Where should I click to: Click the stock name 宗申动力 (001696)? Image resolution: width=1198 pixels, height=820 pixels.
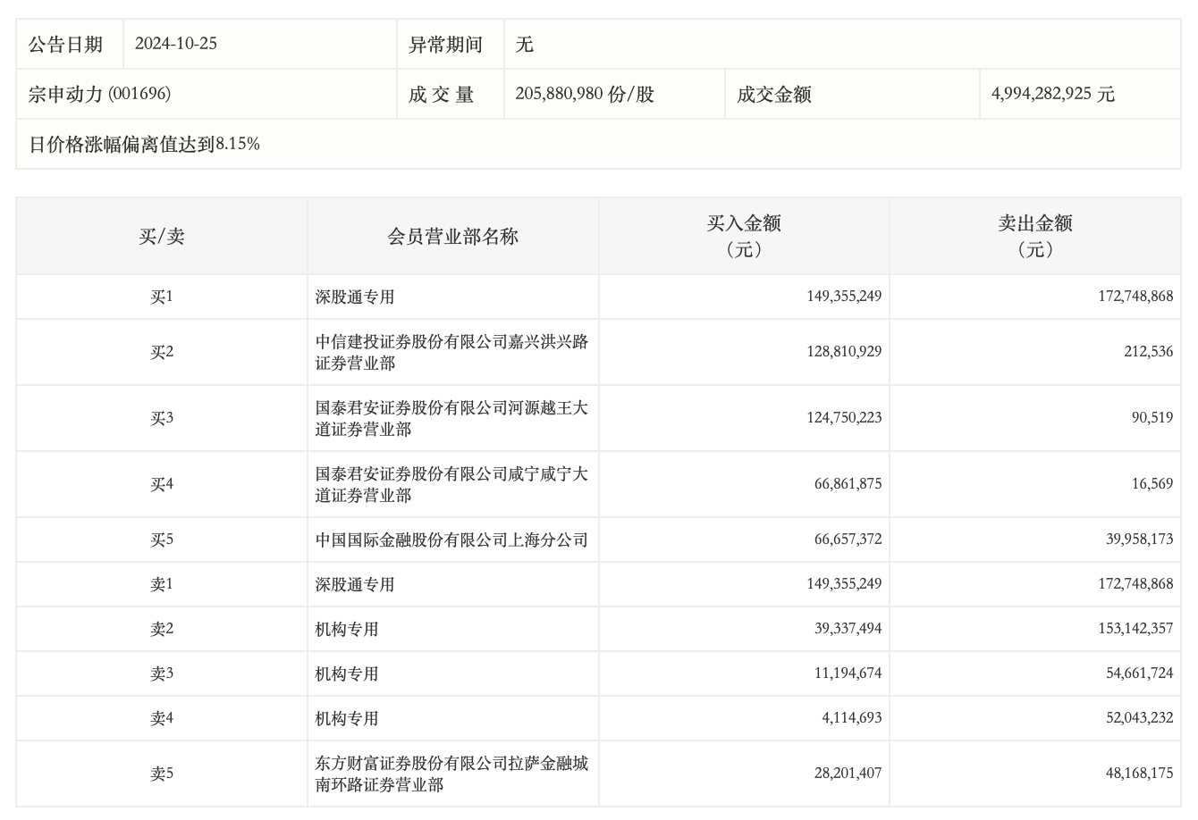coord(99,94)
